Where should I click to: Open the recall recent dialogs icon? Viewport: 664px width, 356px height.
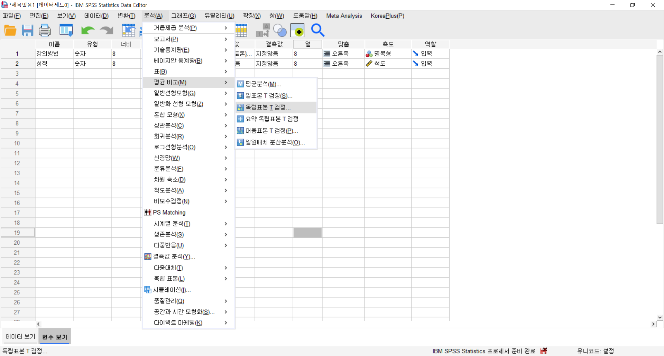(x=66, y=31)
